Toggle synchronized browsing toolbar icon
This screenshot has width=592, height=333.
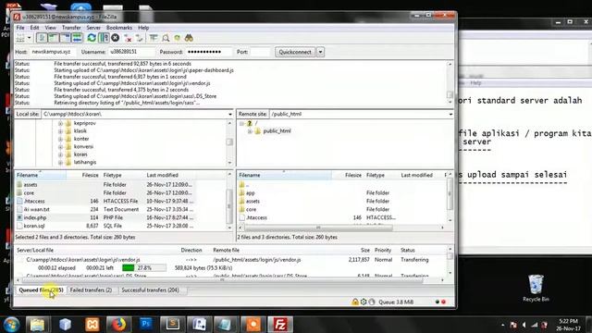[x=177, y=38]
